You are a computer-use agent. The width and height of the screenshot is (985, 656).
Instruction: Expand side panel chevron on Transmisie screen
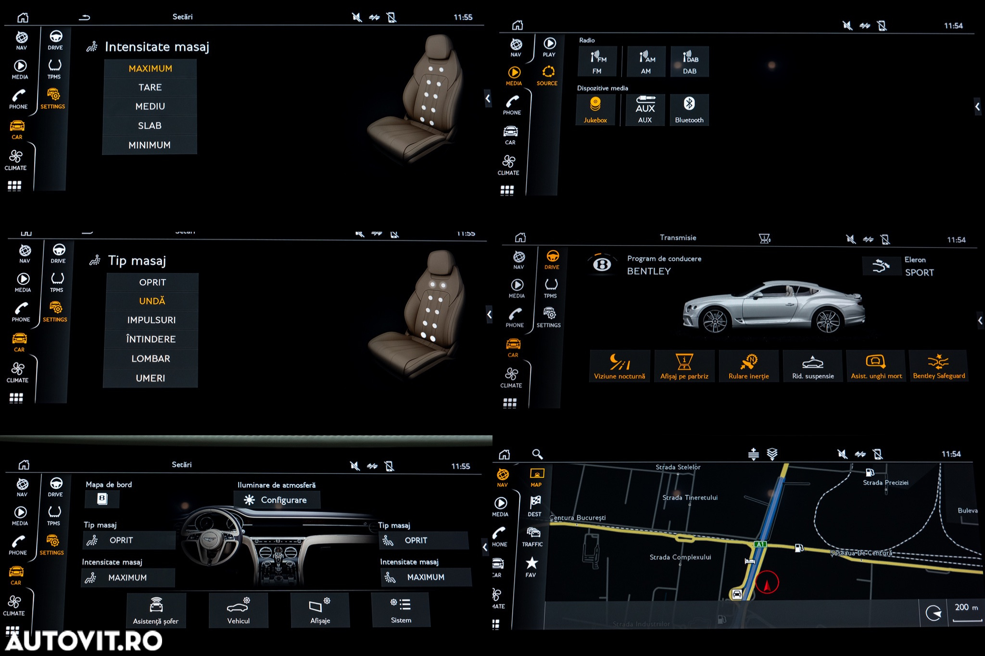[980, 320]
